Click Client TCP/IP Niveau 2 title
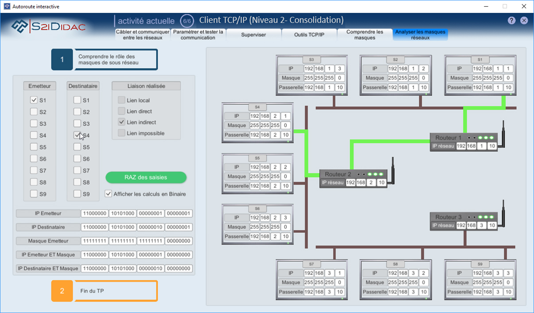 click(x=271, y=20)
